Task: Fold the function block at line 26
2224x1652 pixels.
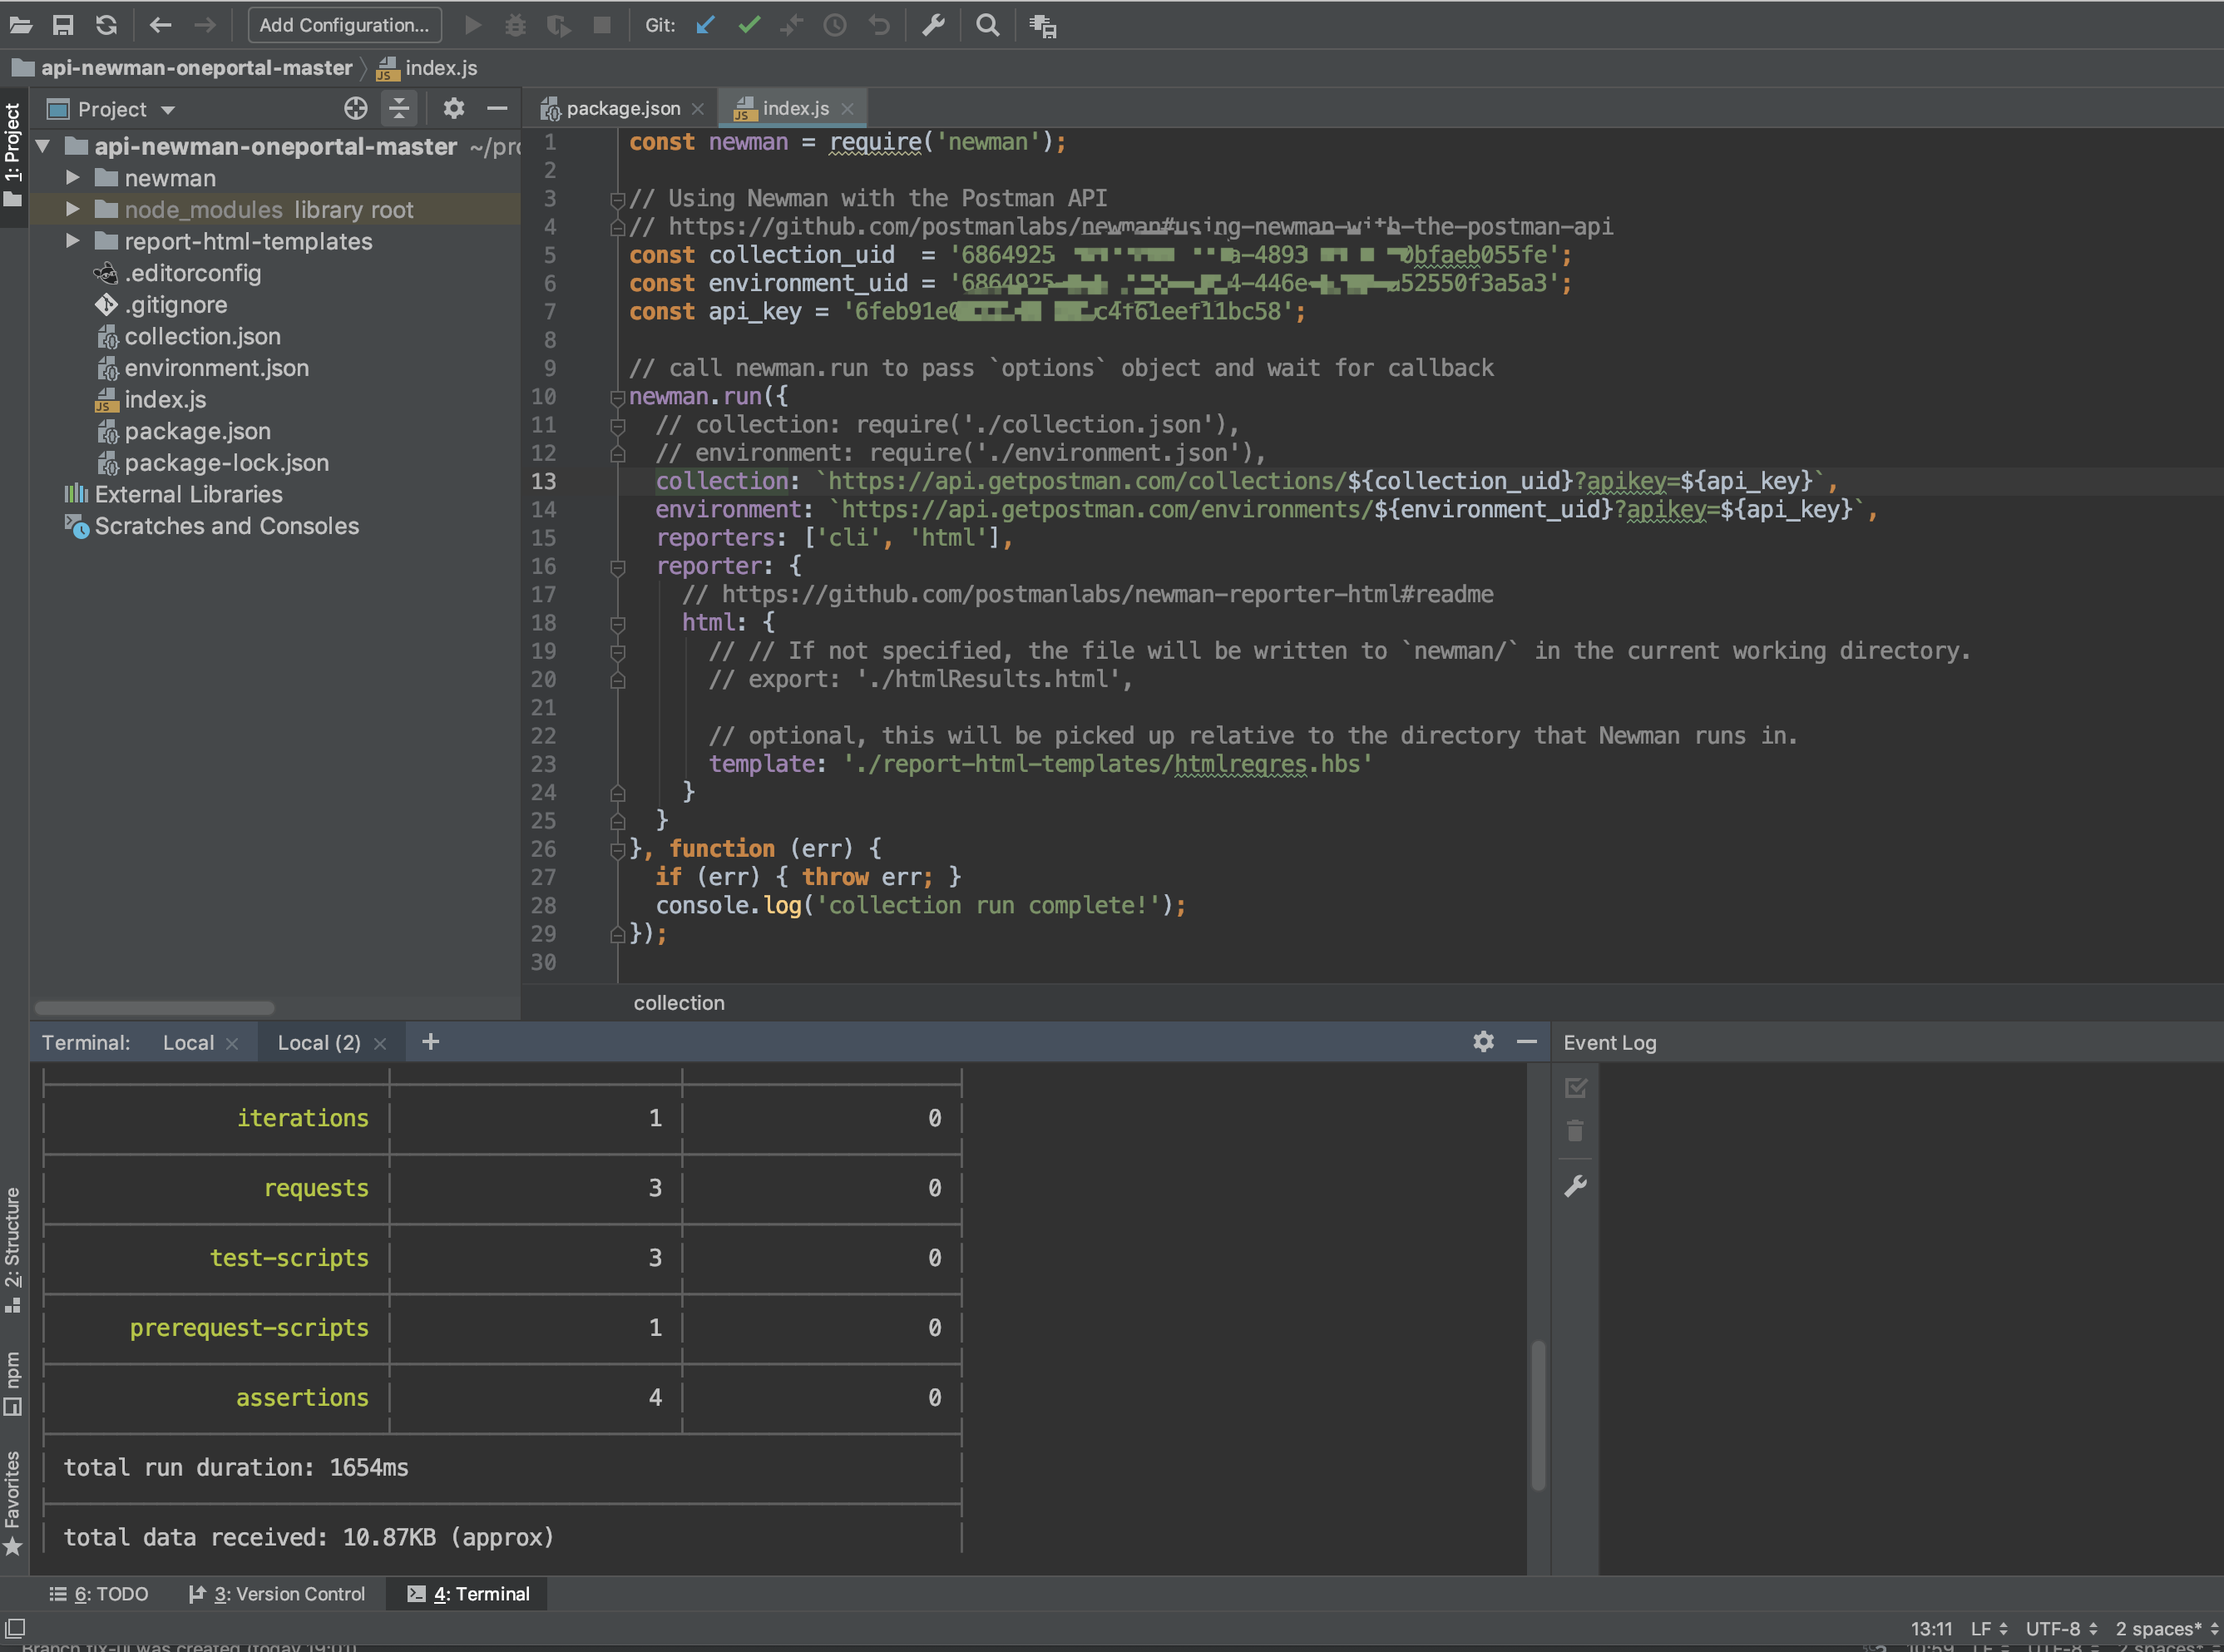Action: [x=617, y=850]
